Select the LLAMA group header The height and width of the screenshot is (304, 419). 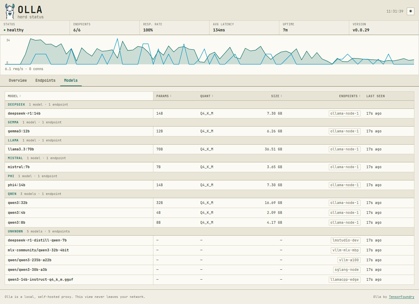click(210, 141)
